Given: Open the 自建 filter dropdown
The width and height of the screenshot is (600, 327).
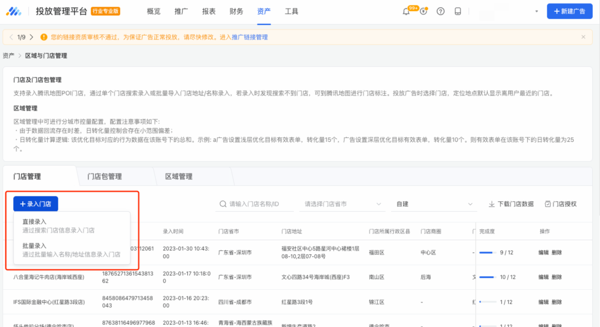Looking at the screenshot, I should point(434,204).
